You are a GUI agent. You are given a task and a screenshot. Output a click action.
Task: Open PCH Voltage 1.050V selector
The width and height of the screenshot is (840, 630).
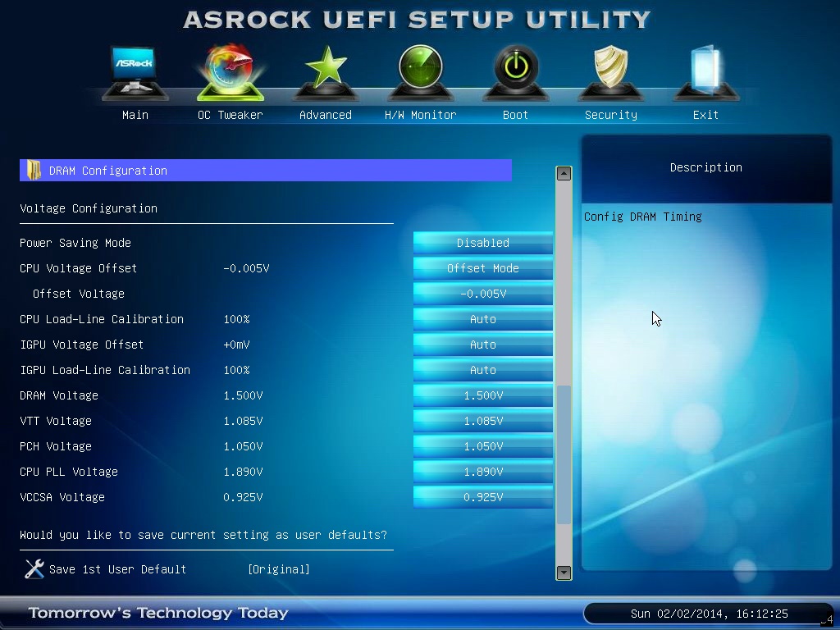pos(483,446)
